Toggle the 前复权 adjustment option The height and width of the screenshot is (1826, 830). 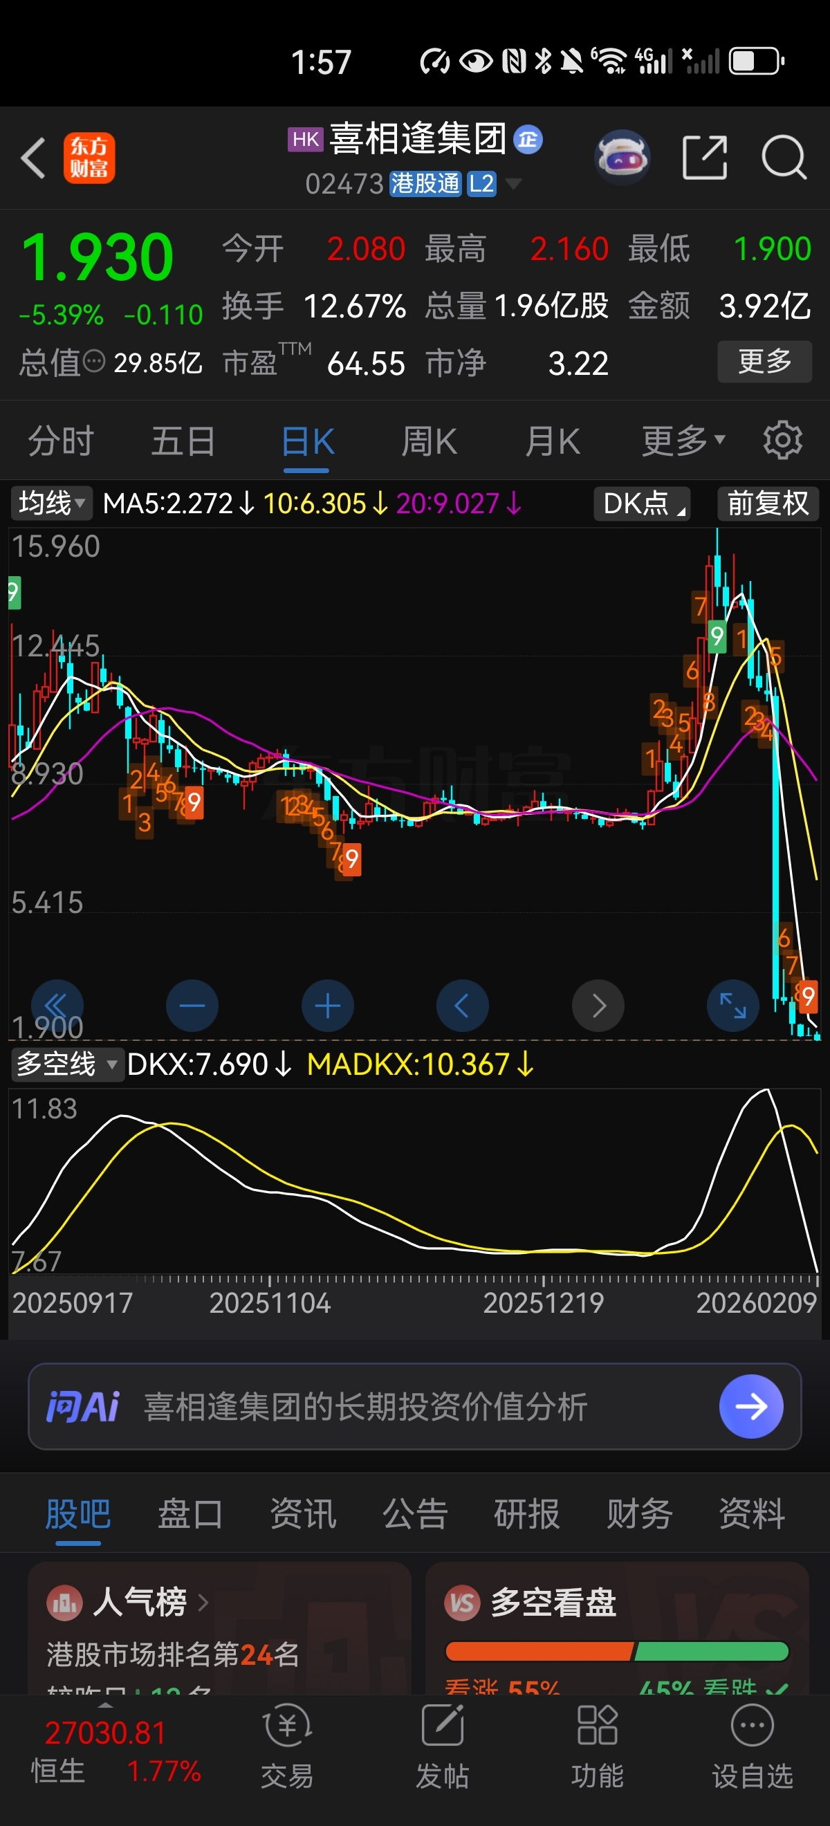pyautogui.click(x=768, y=504)
